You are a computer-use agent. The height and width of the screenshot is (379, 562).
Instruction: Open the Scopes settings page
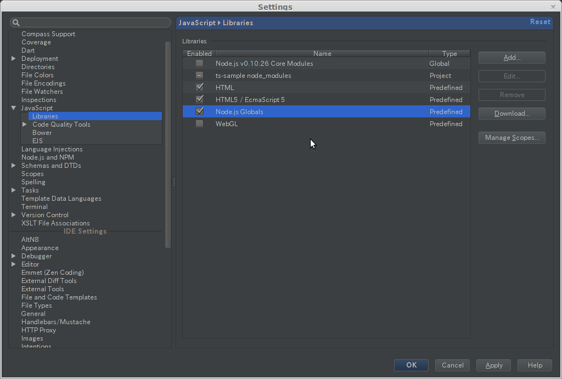[x=32, y=174]
